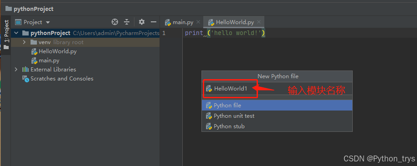Open the Project view dropdown
The height and width of the screenshot is (166, 417).
pyautogui.click(x=48, y=22)
